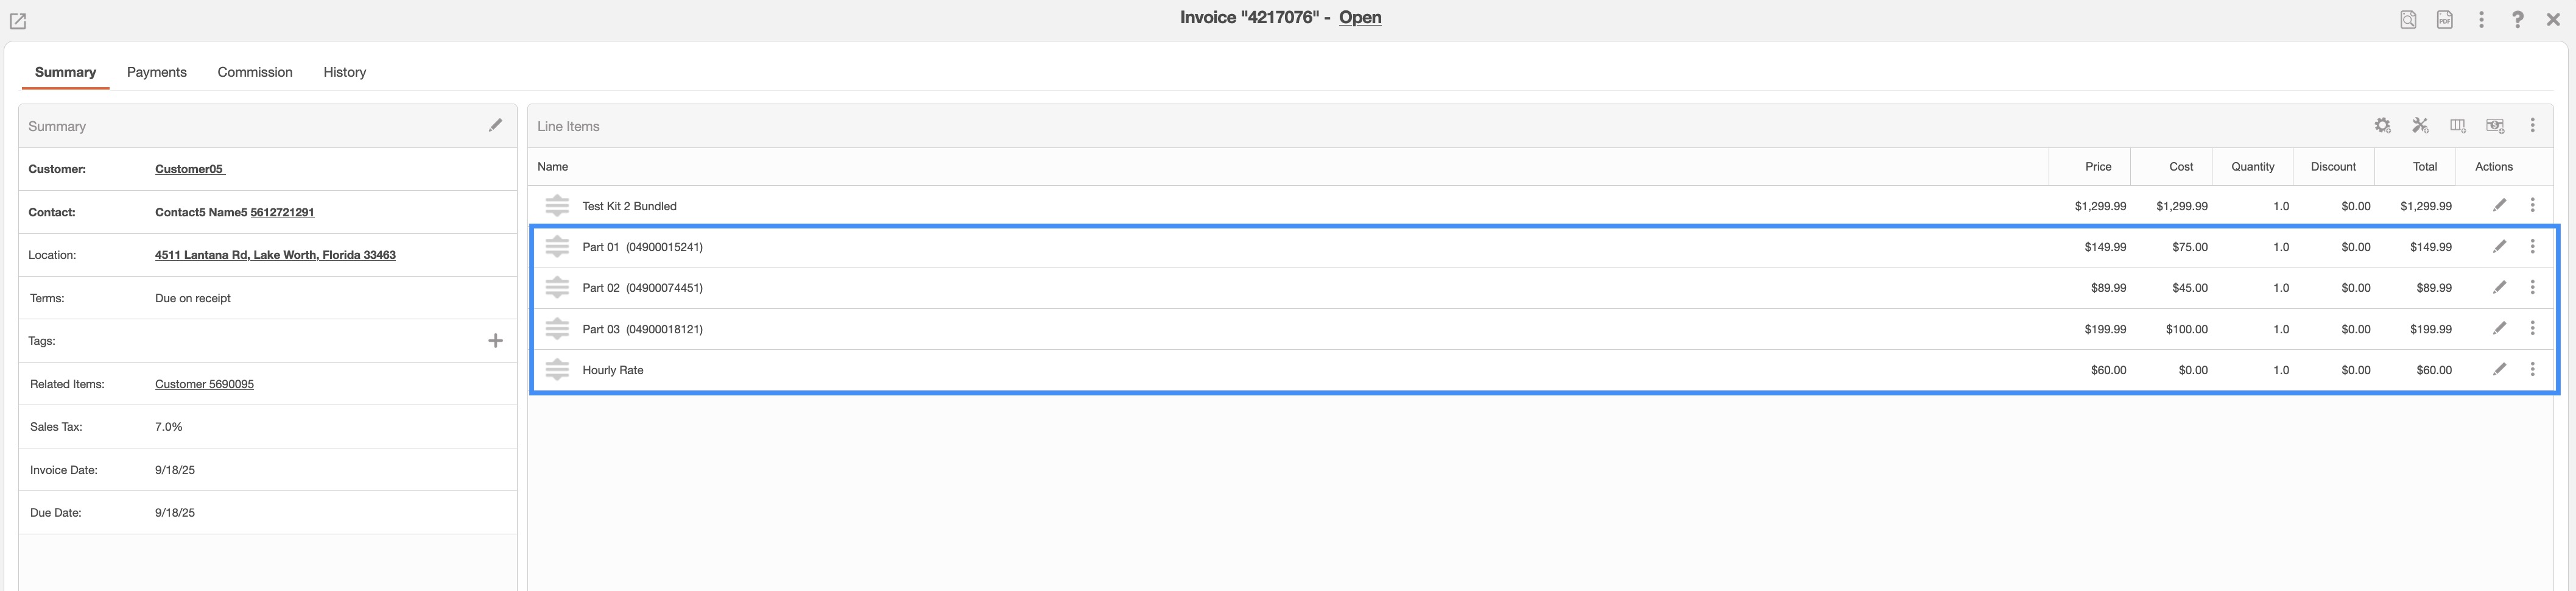Click the Open invoice status link
The width and height of the screenshot is (2576, 591).
click(1360, 18)
